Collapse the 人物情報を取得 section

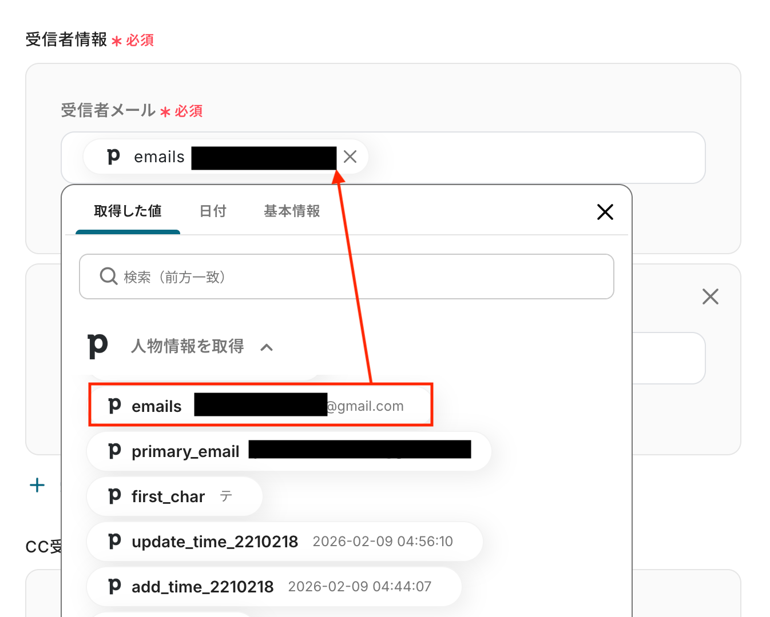point(267,347)
